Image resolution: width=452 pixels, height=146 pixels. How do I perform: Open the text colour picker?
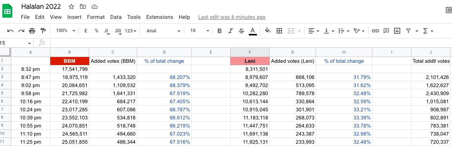253,31
